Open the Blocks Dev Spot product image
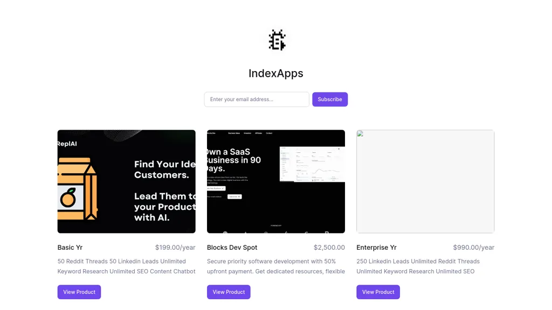Viewport: 552px width, 310px height. [x=276, y=181]
